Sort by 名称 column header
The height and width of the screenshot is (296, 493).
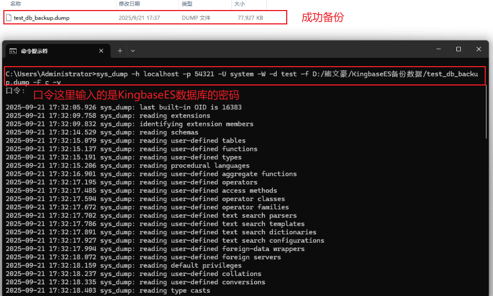(x=16, y=4)
